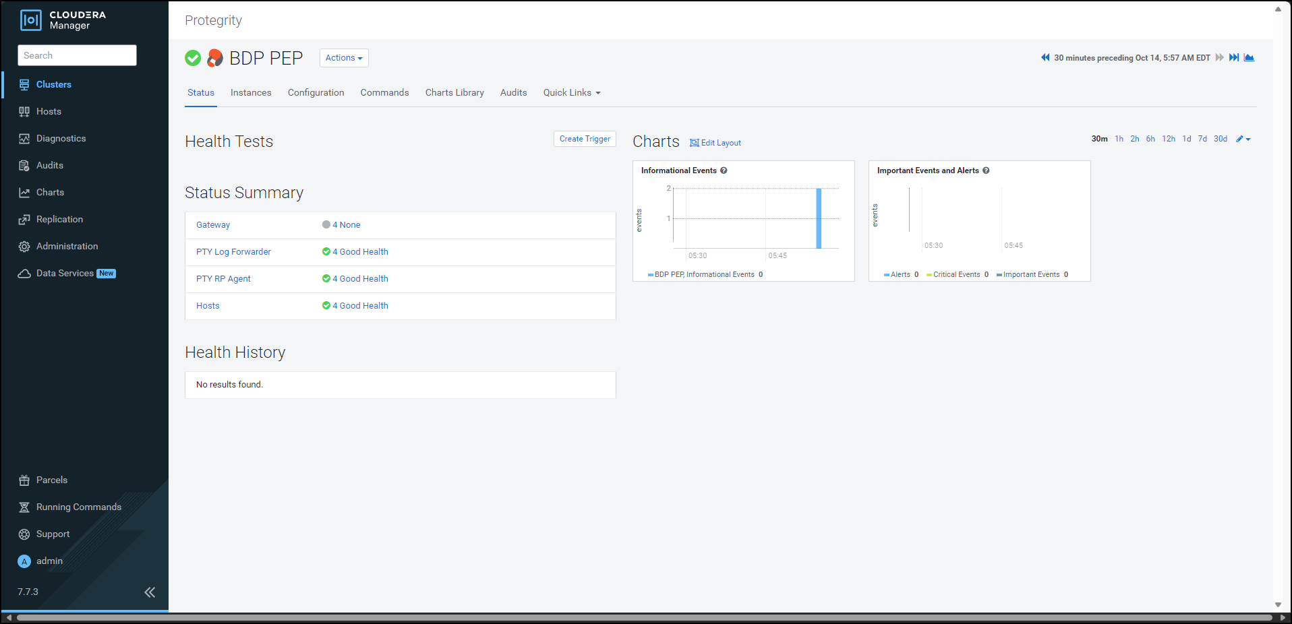1292x624 pixels.
Task: Choose the 30d time range
Action: click(1221, 139)
